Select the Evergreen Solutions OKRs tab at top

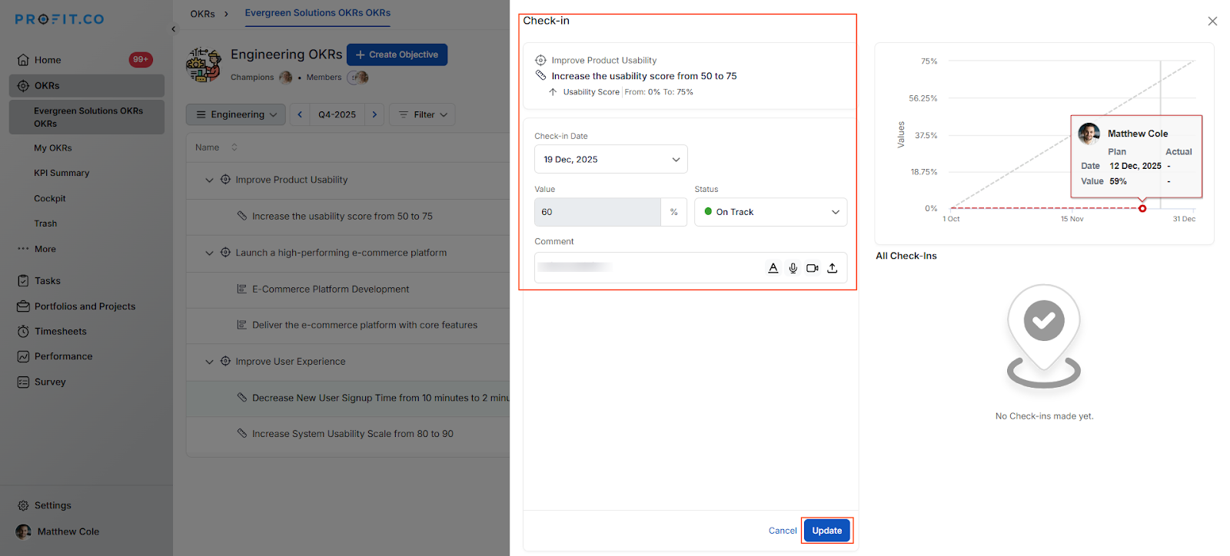(x=317, y=13)
